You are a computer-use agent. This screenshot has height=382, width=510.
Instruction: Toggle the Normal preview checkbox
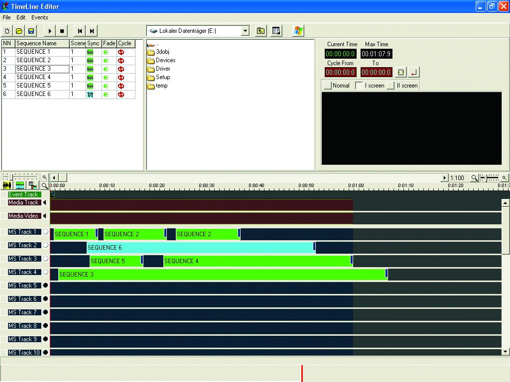click(x=328, y=86)
